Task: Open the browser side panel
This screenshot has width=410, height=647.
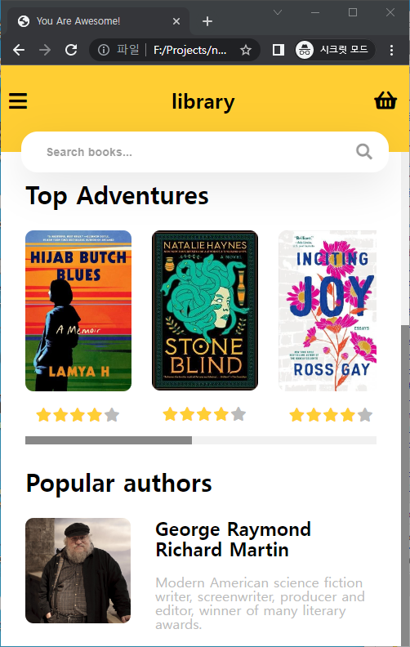Action: 279,50
